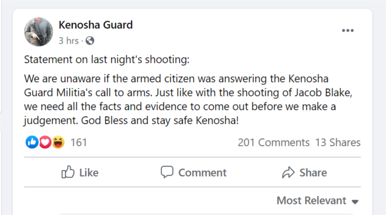Open the Kenosha Guard profile picture

point(38,32)
